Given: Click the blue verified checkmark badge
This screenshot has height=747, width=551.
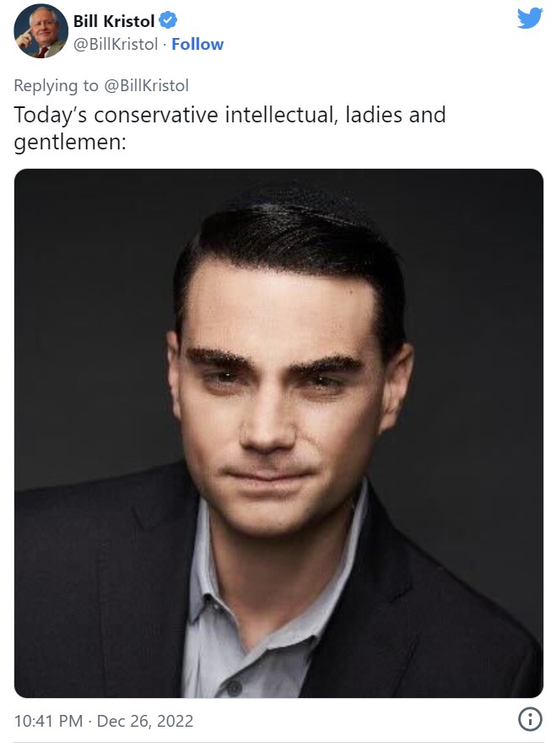Looking at the screenshot, I should [168, 20].
